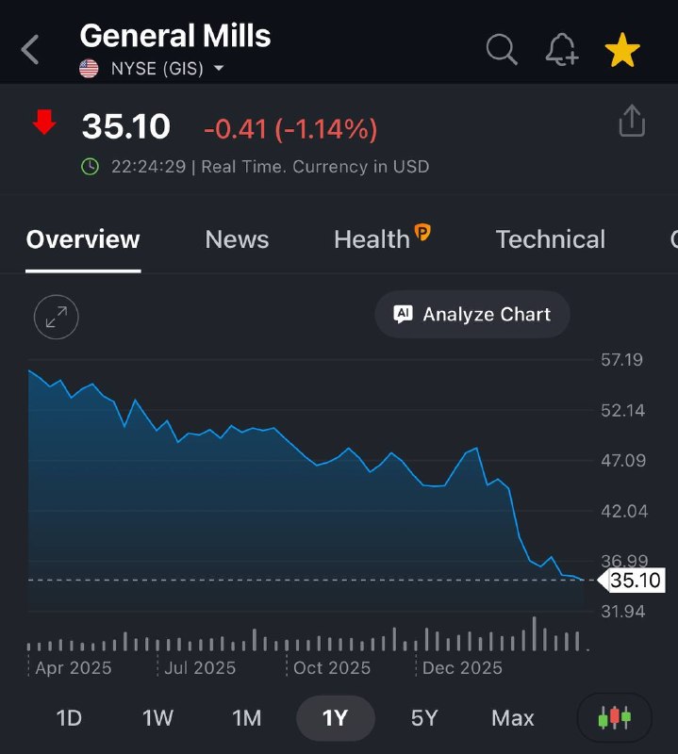The image size is (678, 754).
Task: Click the Health tab Pro badge icon
Action: 422,233
